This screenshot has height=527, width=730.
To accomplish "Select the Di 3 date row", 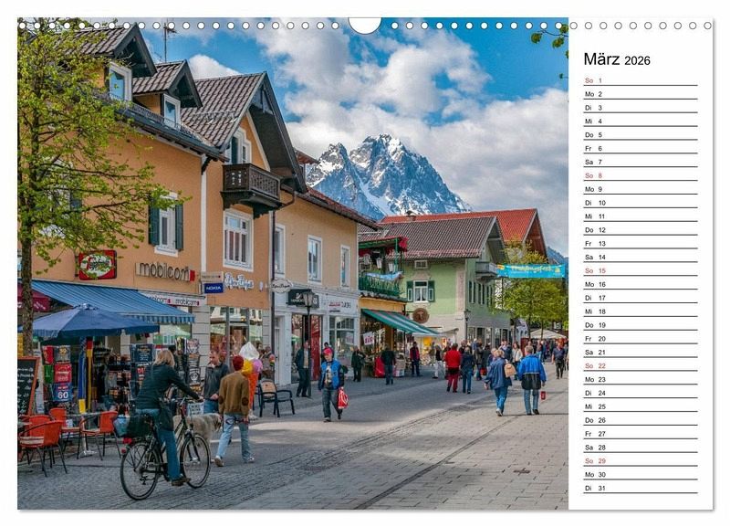I will pos(641,108).
